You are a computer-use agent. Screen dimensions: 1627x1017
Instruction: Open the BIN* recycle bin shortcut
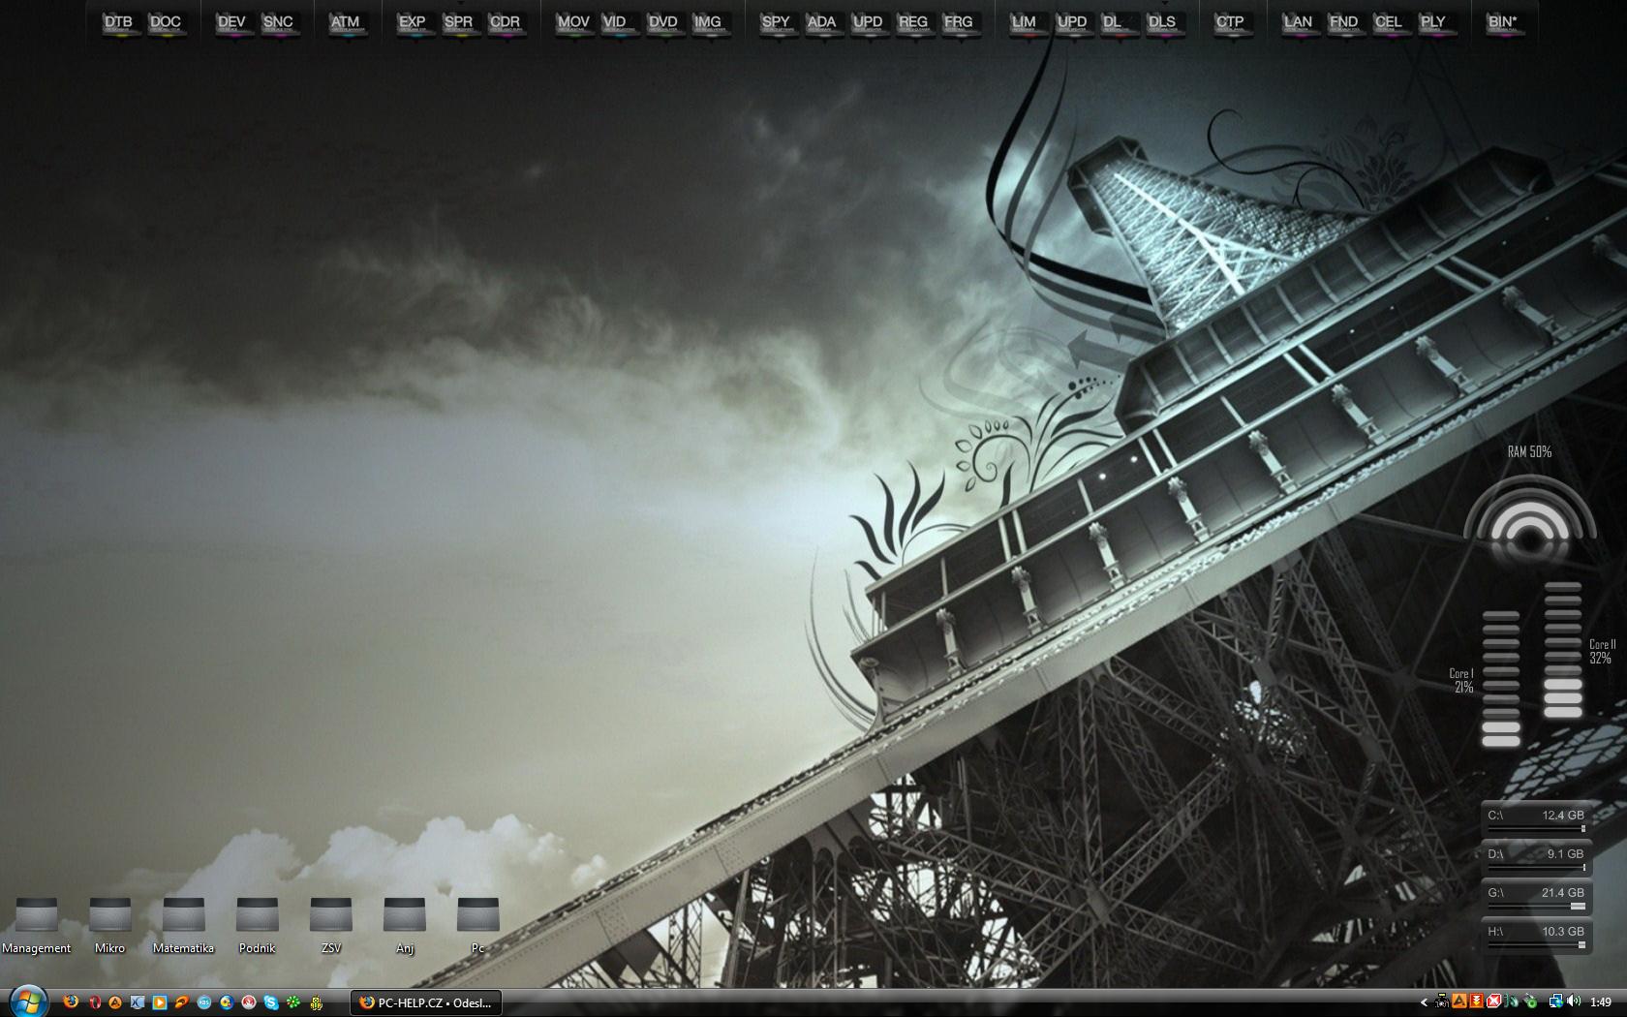point(1502,23)
